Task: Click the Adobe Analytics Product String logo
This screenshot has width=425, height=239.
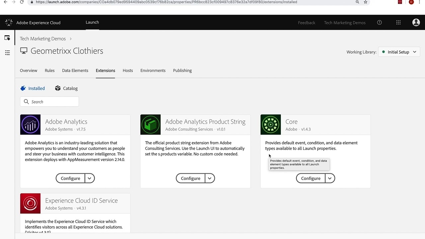Action: (x=150, y=124)
